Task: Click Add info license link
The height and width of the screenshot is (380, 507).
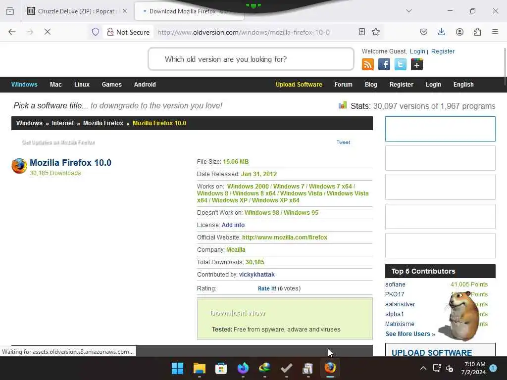Action: pyautogui.click(x=233, y=225)
